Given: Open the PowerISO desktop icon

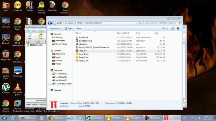Looking at the screenshot, I should pyautogui.click(x=18, y=6).
